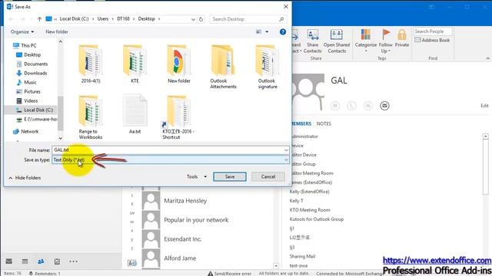
Task: Open the Save as type combo box
Action: coord(171,160)
